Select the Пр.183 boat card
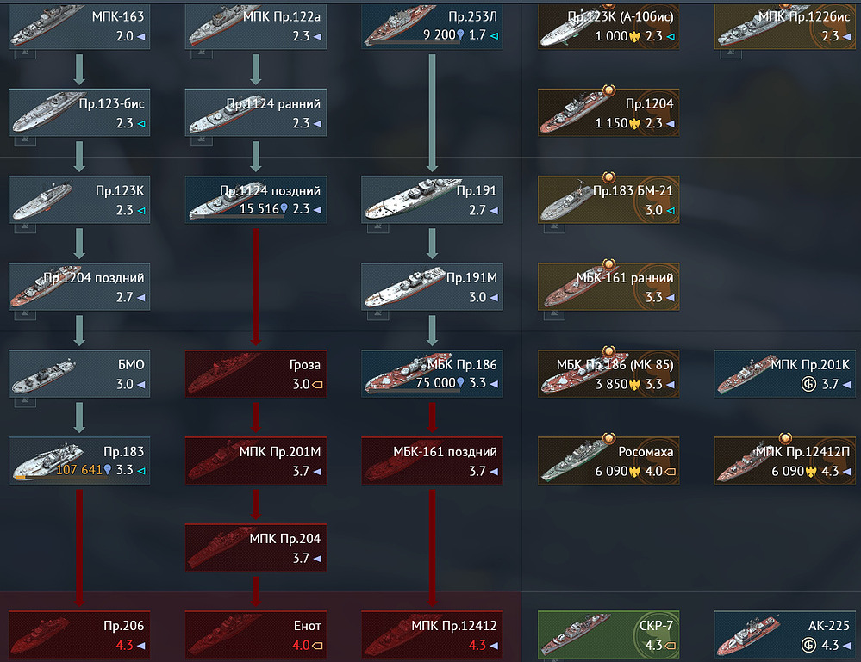The image size is (861, 662). pyautogui.click(x=79, y=461)
